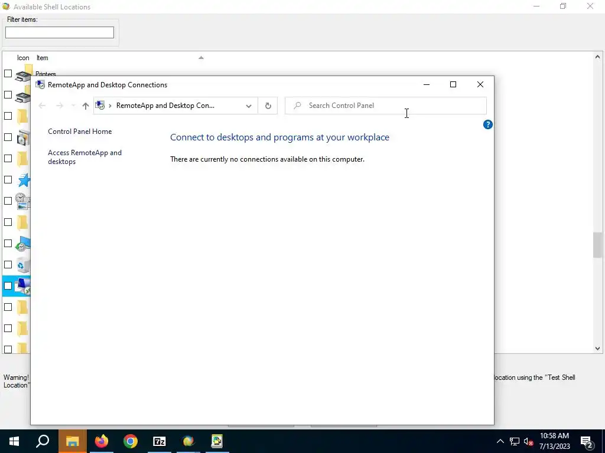Go up one level with the up arrow
This screenshot has width=605, height=453.
pos(85,106)
